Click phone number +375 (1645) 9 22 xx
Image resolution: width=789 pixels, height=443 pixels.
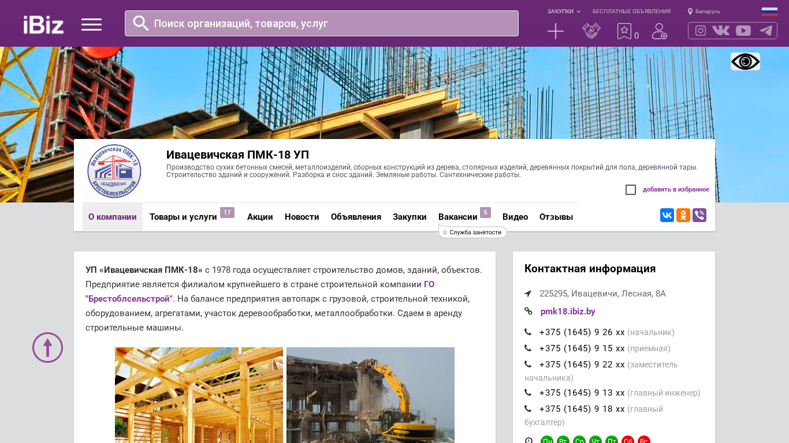582,365
